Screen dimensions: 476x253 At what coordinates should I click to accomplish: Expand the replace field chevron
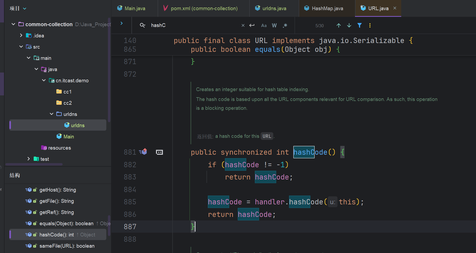coord(122,24)
